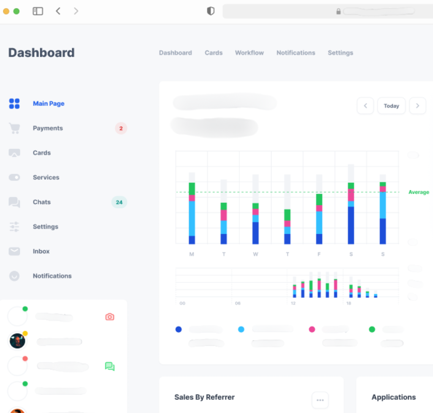
Task: Click the second contact's avatar thumbnail
Action: coord(17,341)
